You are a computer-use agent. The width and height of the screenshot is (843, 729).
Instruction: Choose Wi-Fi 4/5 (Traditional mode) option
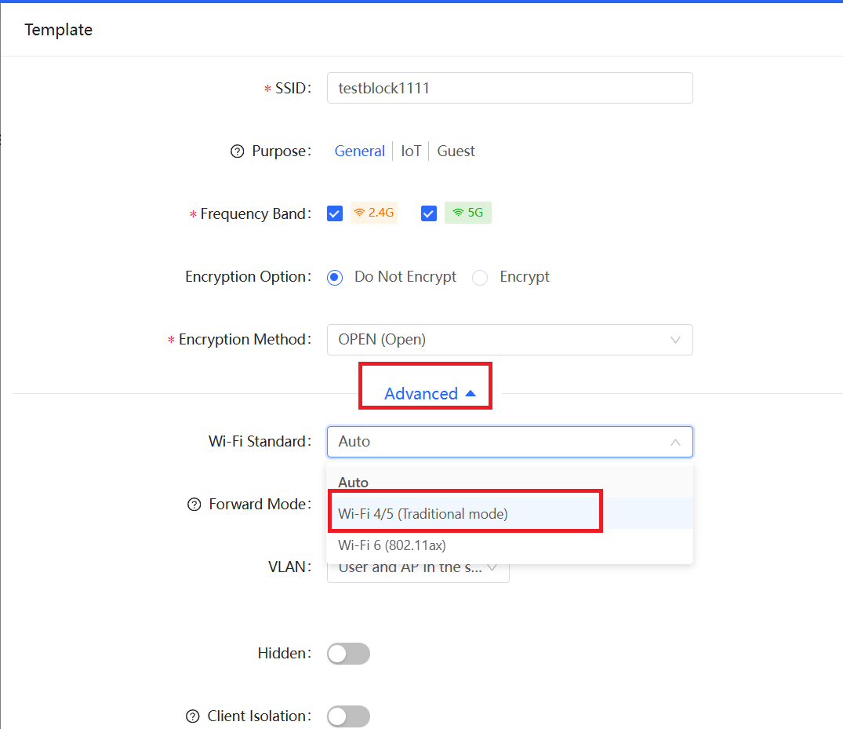(423, 514)
